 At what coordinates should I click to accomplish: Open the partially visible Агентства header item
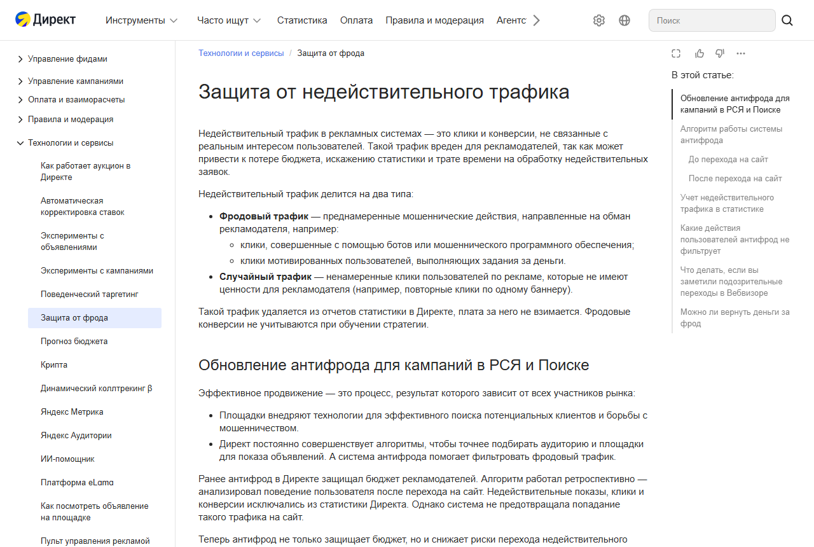[511, 20]
